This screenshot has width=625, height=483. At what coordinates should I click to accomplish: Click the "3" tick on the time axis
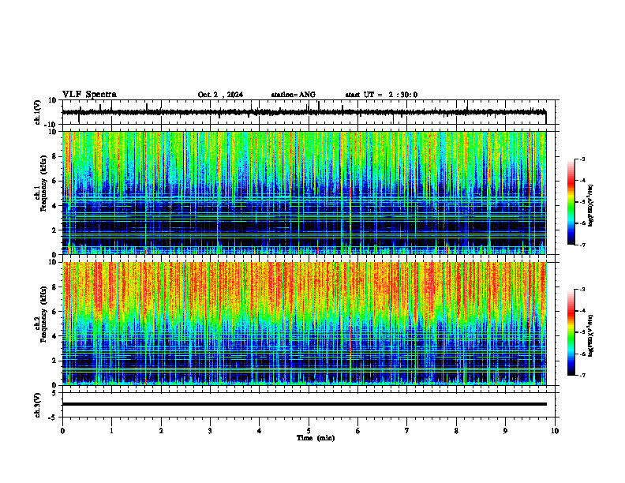point(210,431)
